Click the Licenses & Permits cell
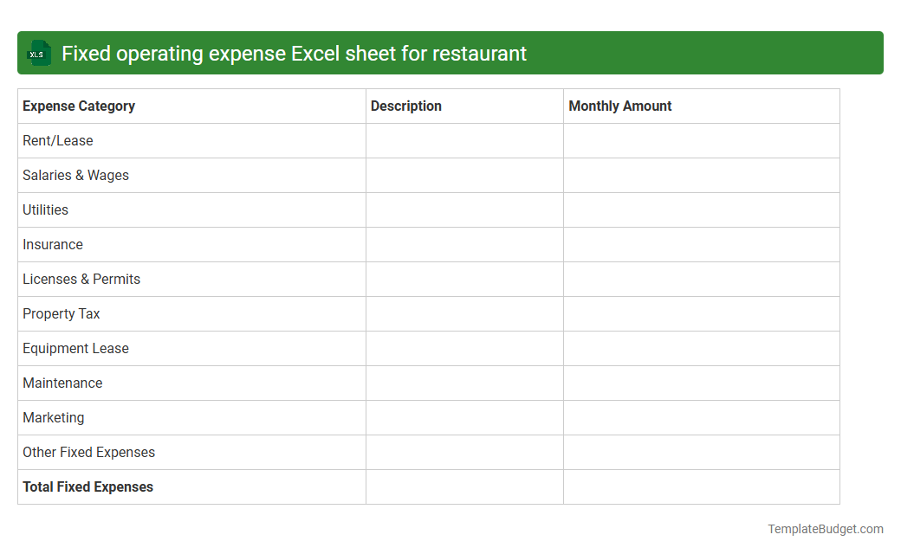 [81, 279]
